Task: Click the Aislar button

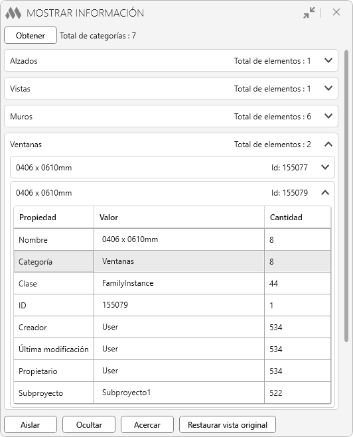Action: tap(31, 424)
